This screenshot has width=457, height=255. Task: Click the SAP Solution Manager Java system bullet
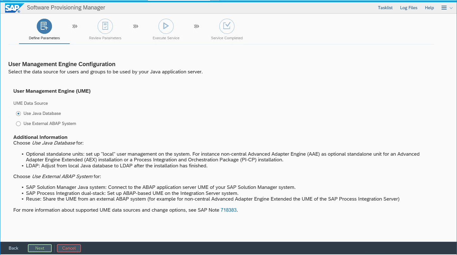(161, 187)
